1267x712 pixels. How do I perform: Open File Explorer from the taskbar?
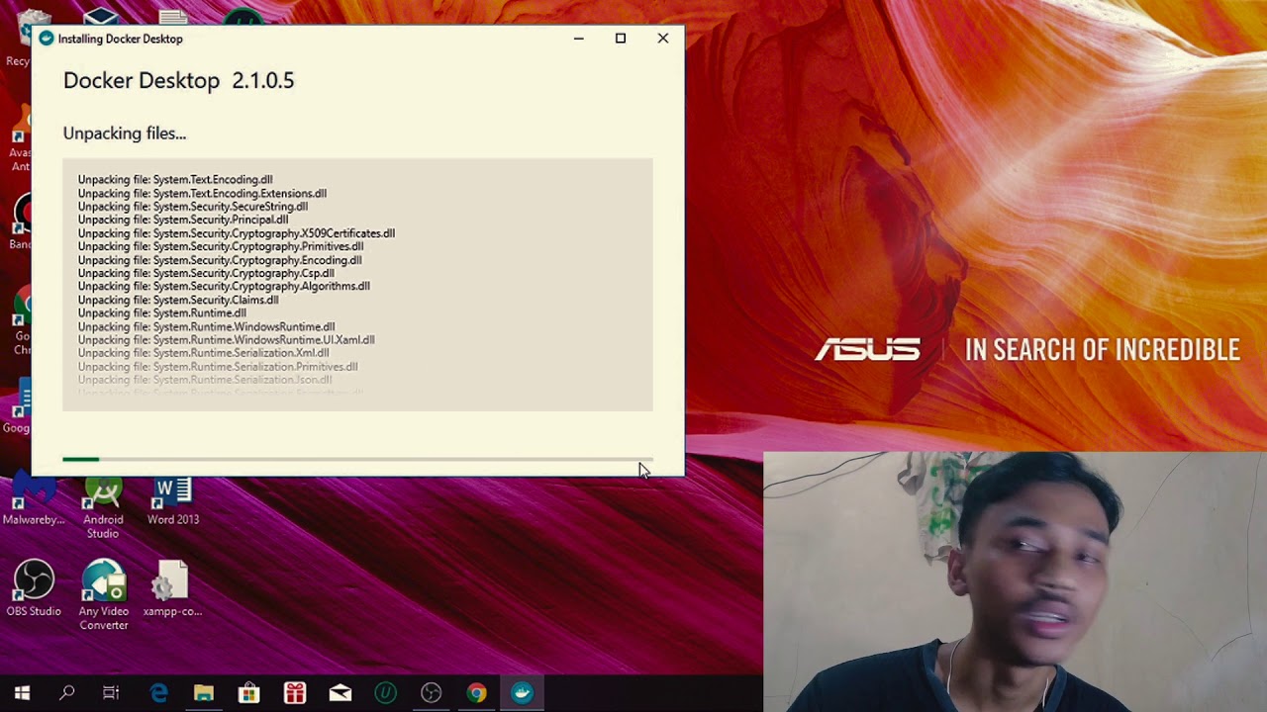pyautogui.click(x=204, y=693)
